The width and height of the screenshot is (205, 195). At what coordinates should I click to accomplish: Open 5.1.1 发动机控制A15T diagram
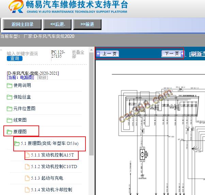pyautogui.click(x=52, y=155)
